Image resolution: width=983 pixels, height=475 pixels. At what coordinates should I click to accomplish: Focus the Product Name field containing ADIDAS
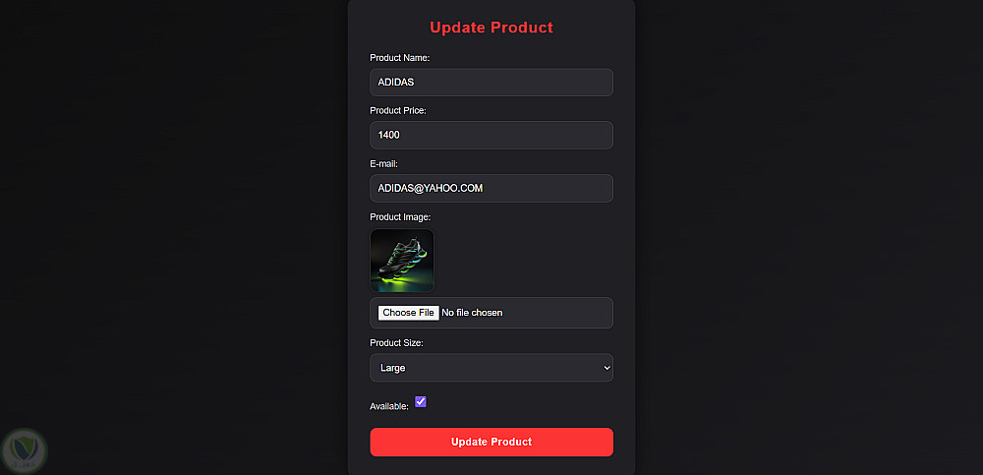(x=491, y=83)
